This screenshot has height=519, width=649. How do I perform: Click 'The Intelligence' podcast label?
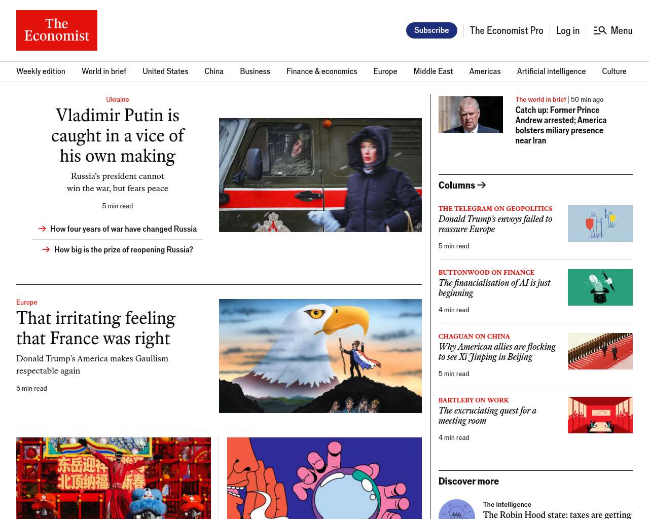[507, 504]
